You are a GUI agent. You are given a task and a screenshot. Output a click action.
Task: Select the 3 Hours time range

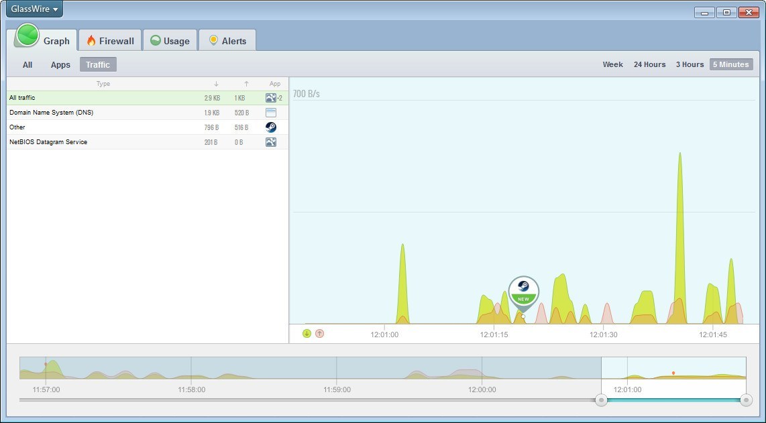click(690, 64)
